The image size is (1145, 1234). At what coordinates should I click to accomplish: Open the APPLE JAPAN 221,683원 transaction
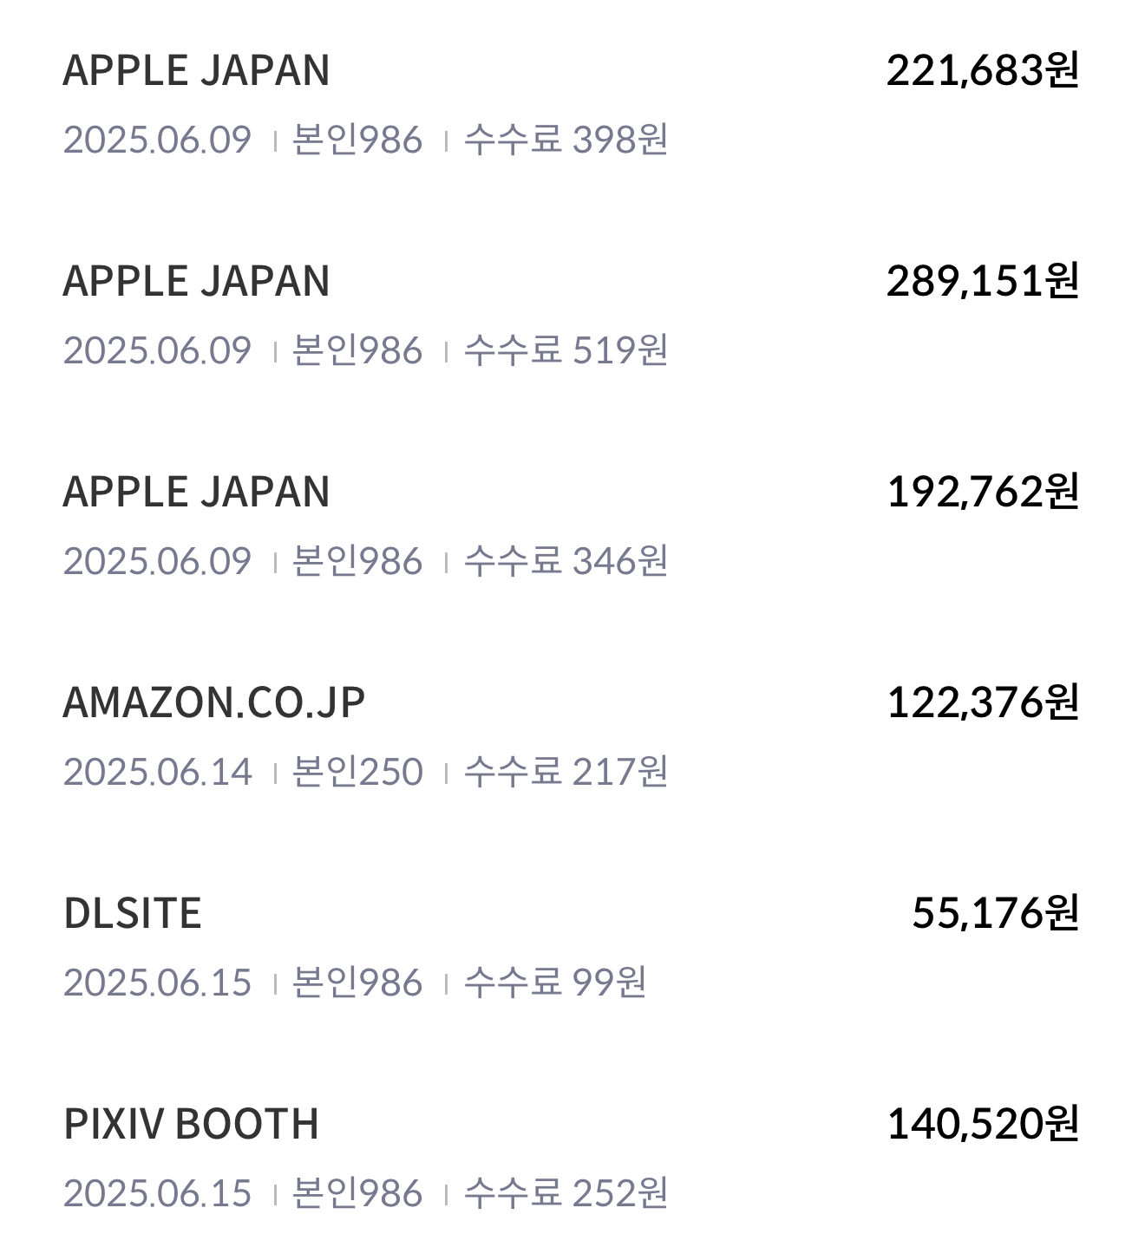point(572,105)
